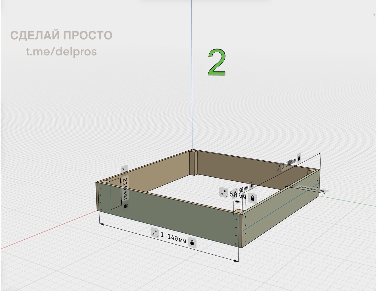Click the direction arrows icon beside 1 180 мм
The image size is (377, 291).
coord(279,168)
